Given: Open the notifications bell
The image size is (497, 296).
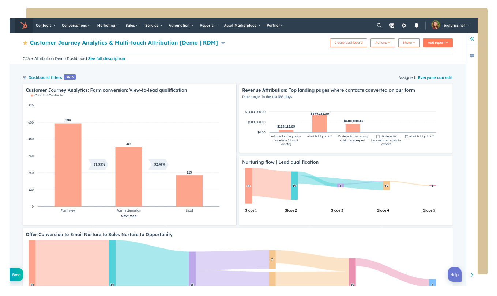Looking at the screenshot, I should 416,26.
